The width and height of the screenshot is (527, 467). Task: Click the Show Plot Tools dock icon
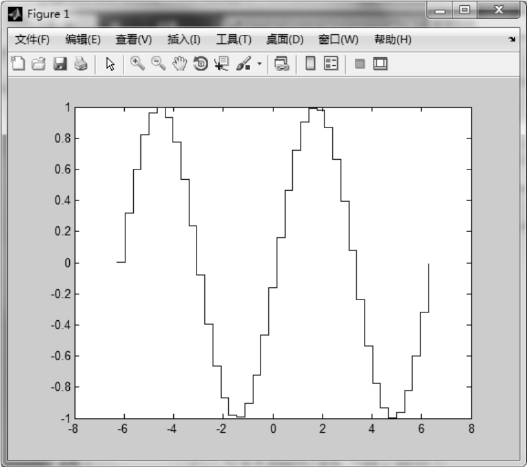(x=380, y=63)
